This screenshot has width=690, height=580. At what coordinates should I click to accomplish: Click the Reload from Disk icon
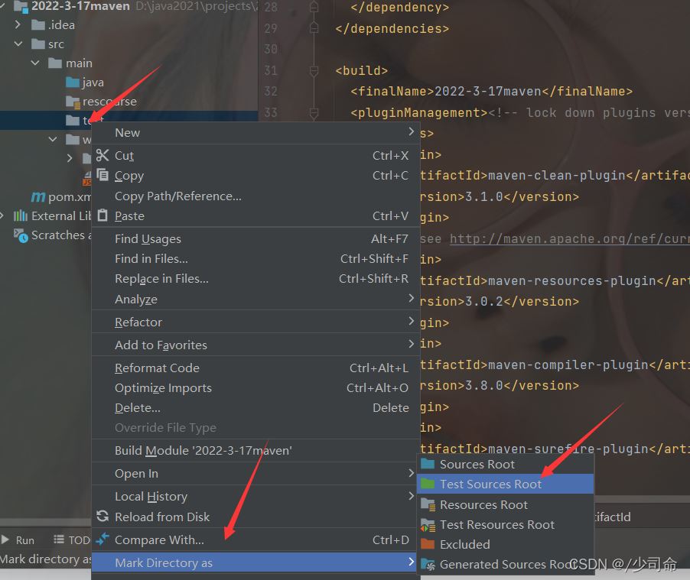pyautogui.click(x=103, y=517)
